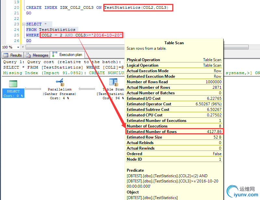Select the Execution plan tab
This screenshot has width=260, height=200.
pyautogui.click(x=67, y=55)
